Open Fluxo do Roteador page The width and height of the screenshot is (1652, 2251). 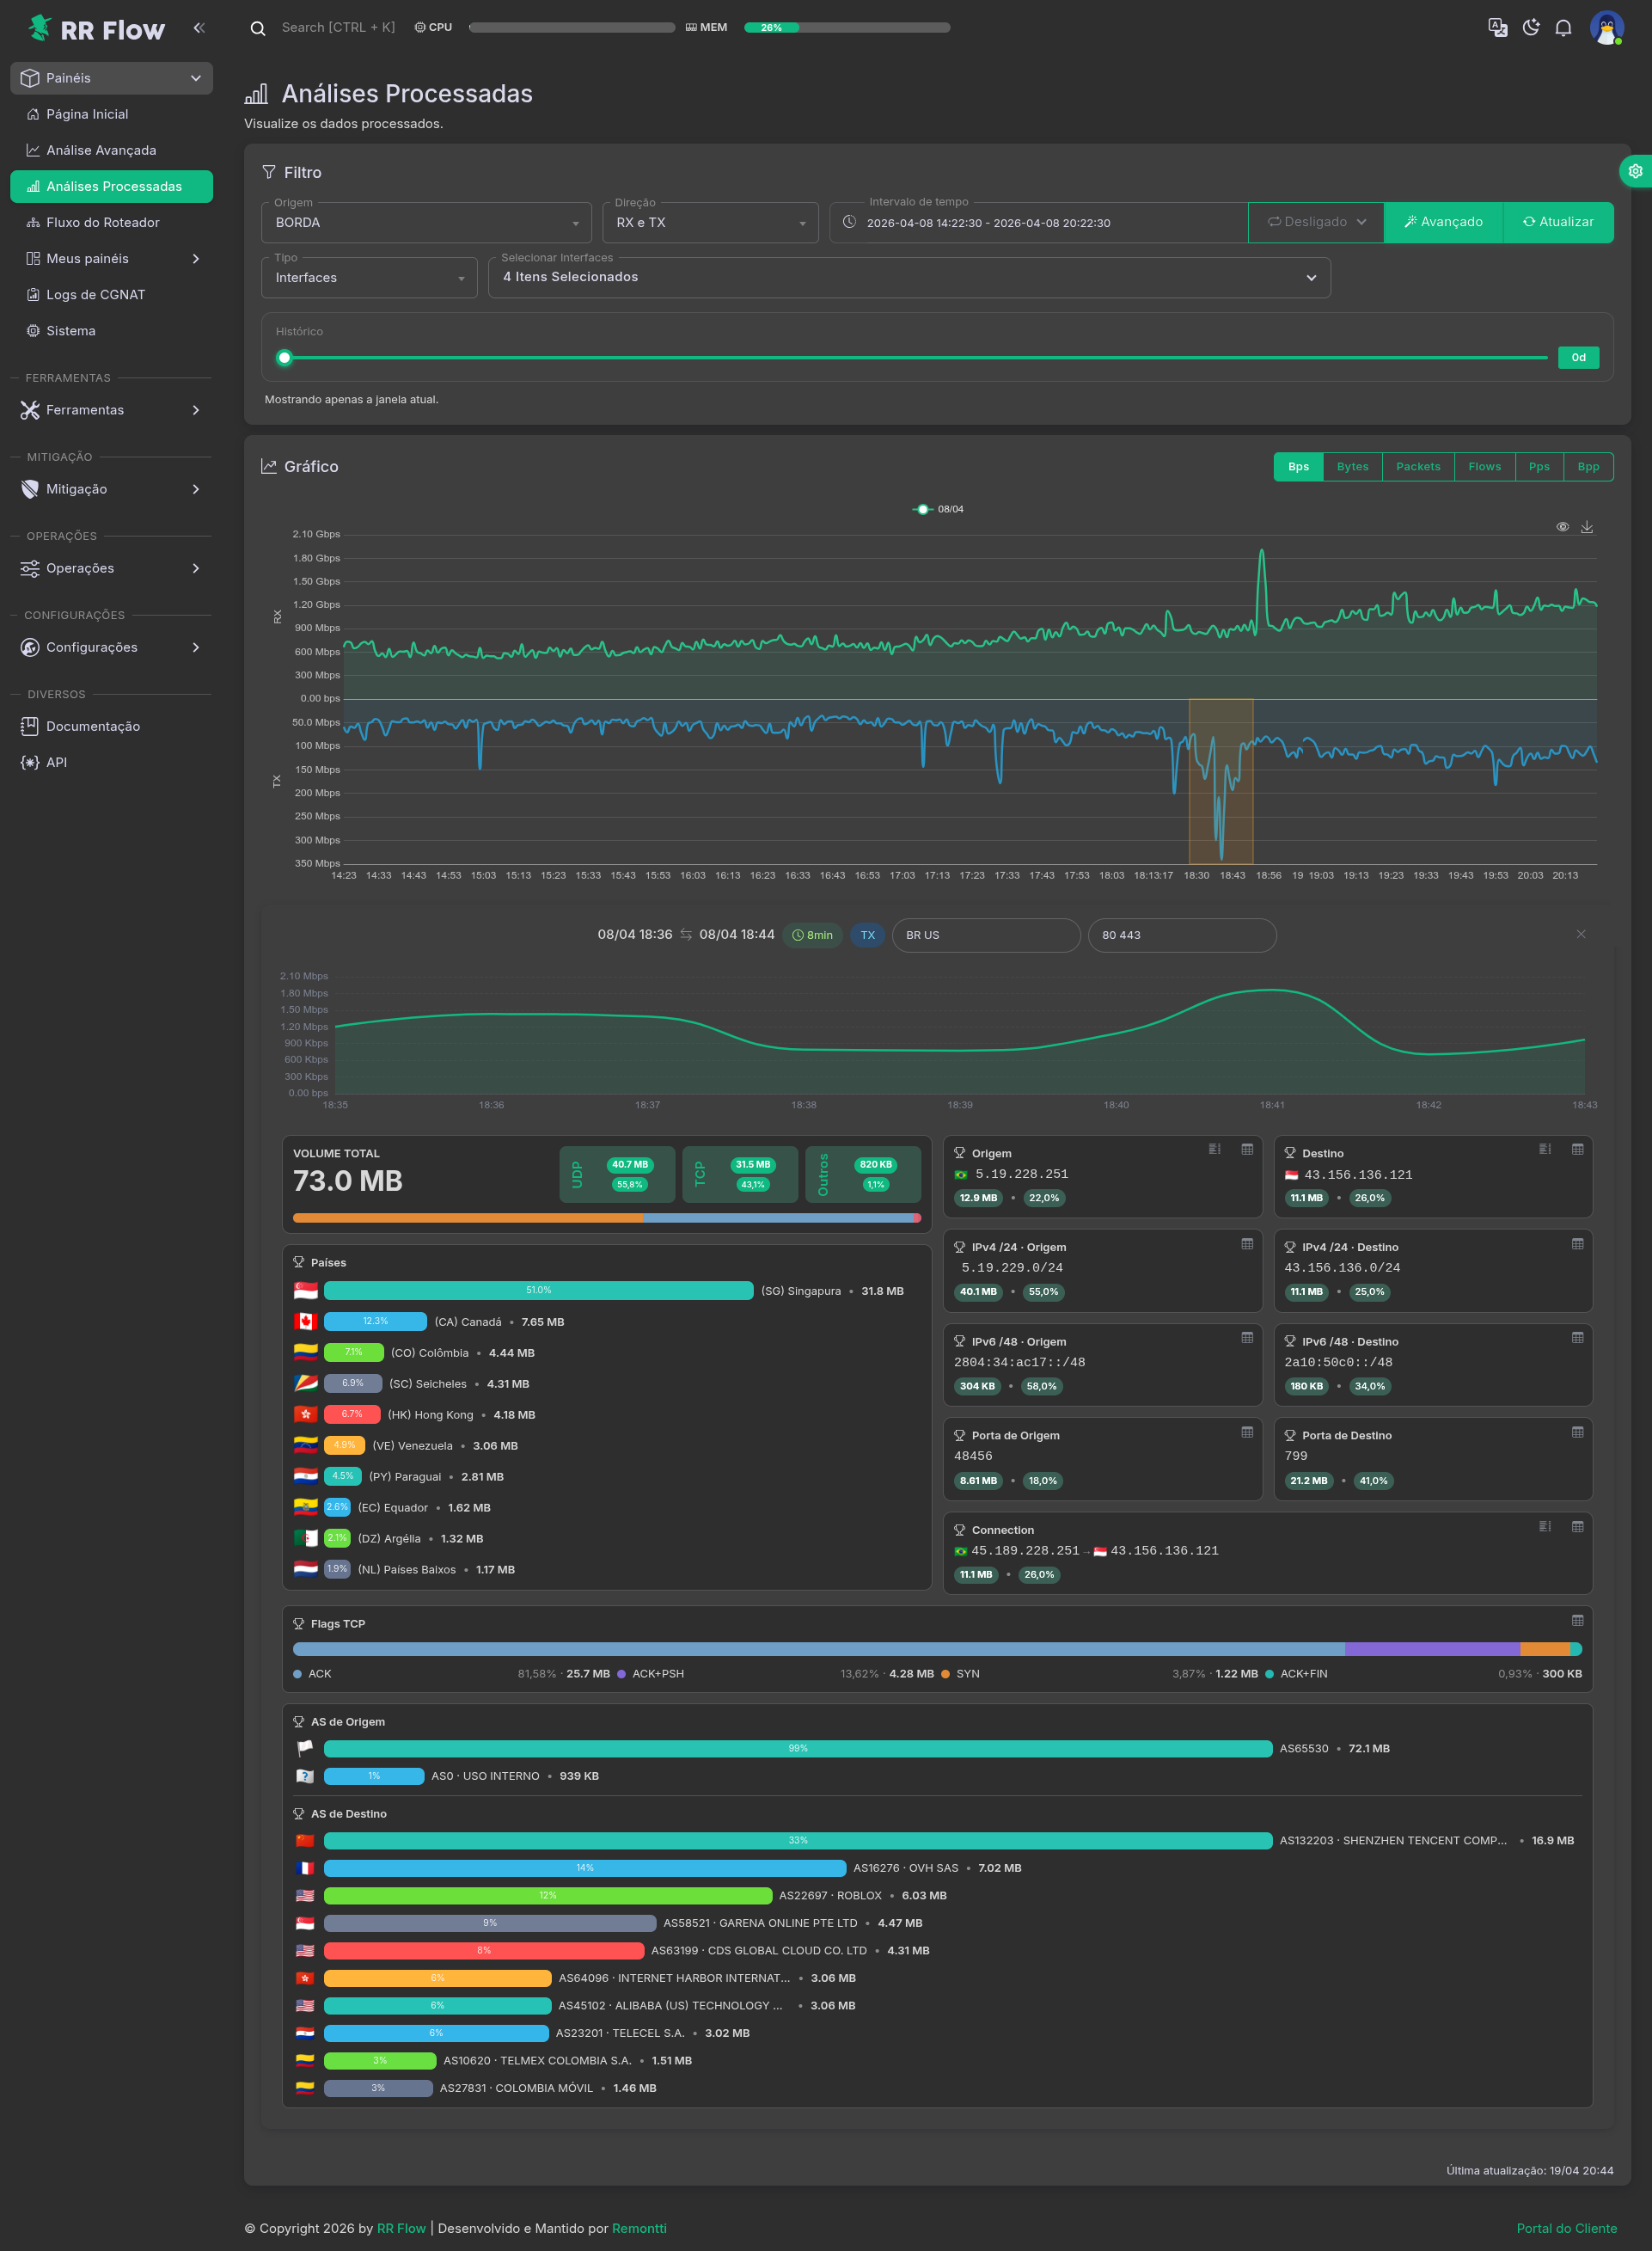click(x=102, y=222)
